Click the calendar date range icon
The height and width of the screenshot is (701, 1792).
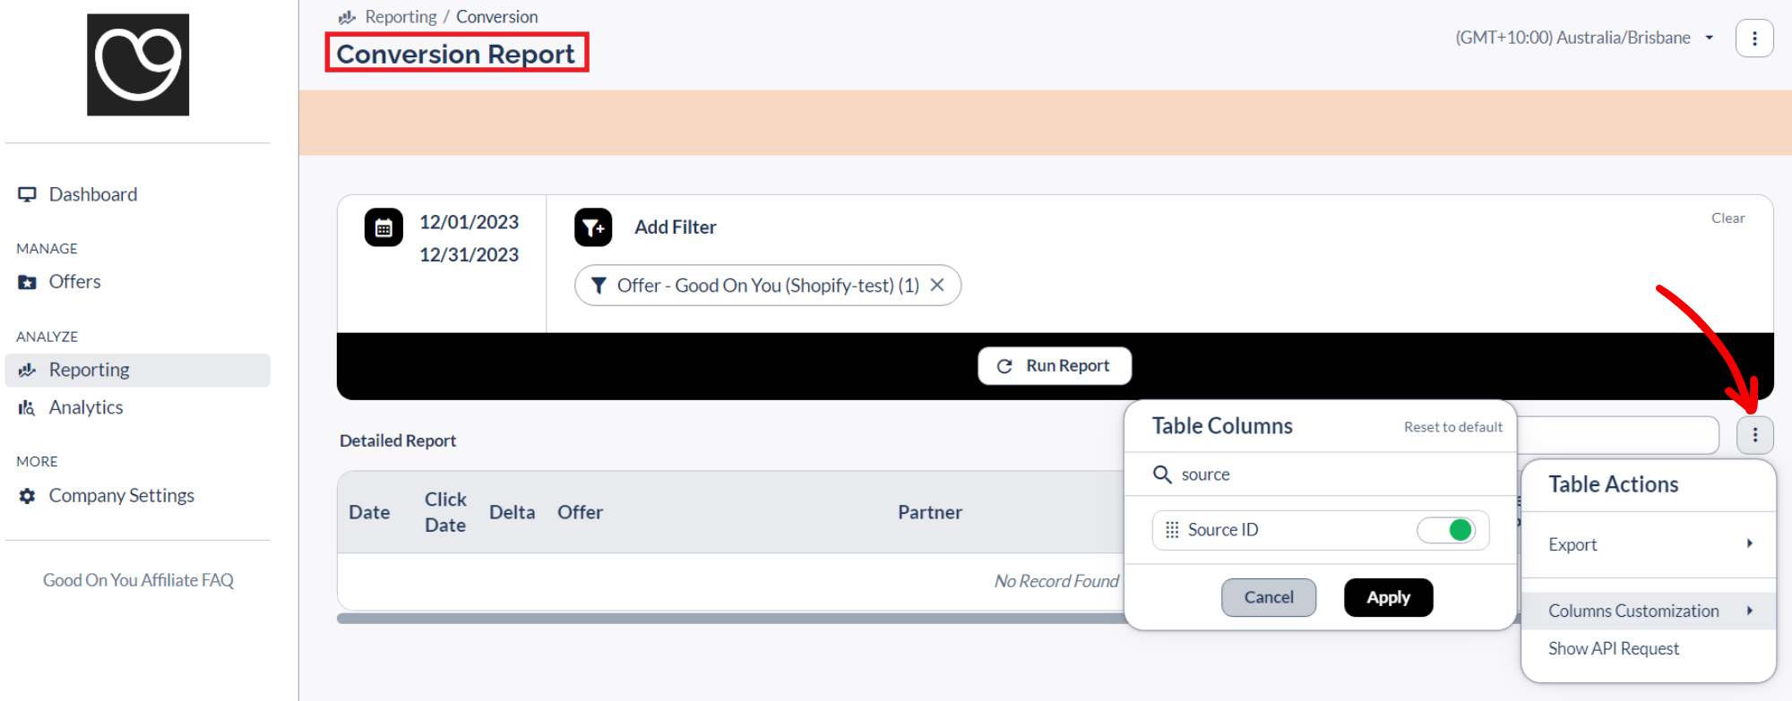pos(383,228)
